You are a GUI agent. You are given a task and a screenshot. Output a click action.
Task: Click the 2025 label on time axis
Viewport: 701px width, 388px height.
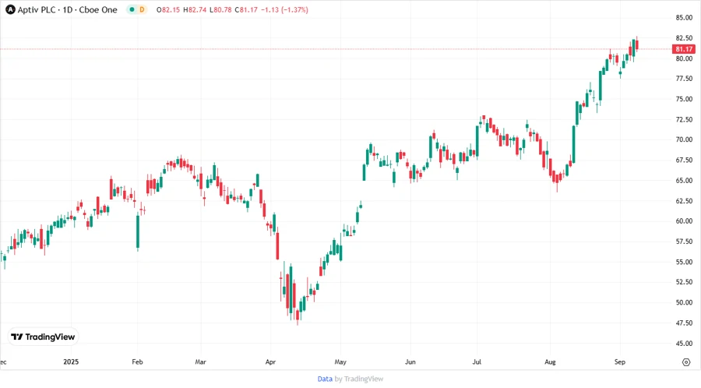(x=71, y=362)
